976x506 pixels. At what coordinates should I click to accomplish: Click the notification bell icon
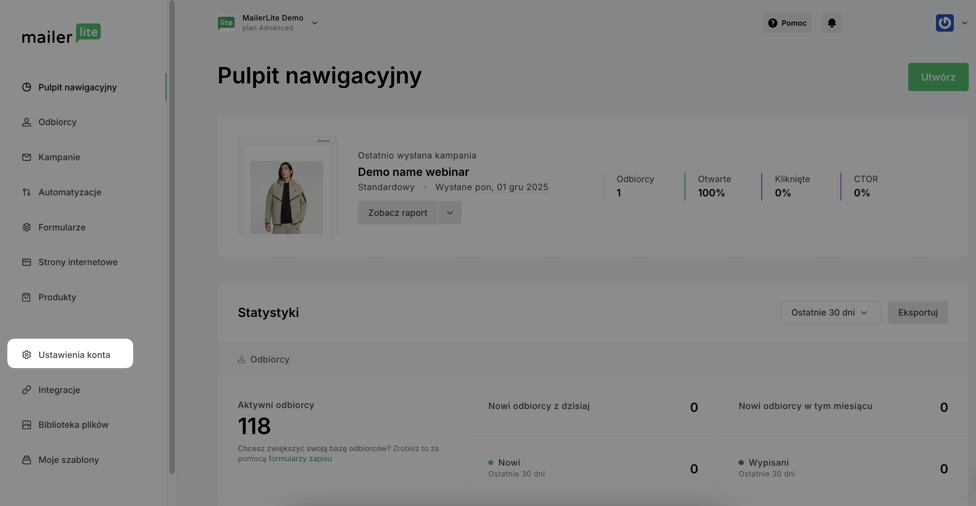(x=831, y=23)
